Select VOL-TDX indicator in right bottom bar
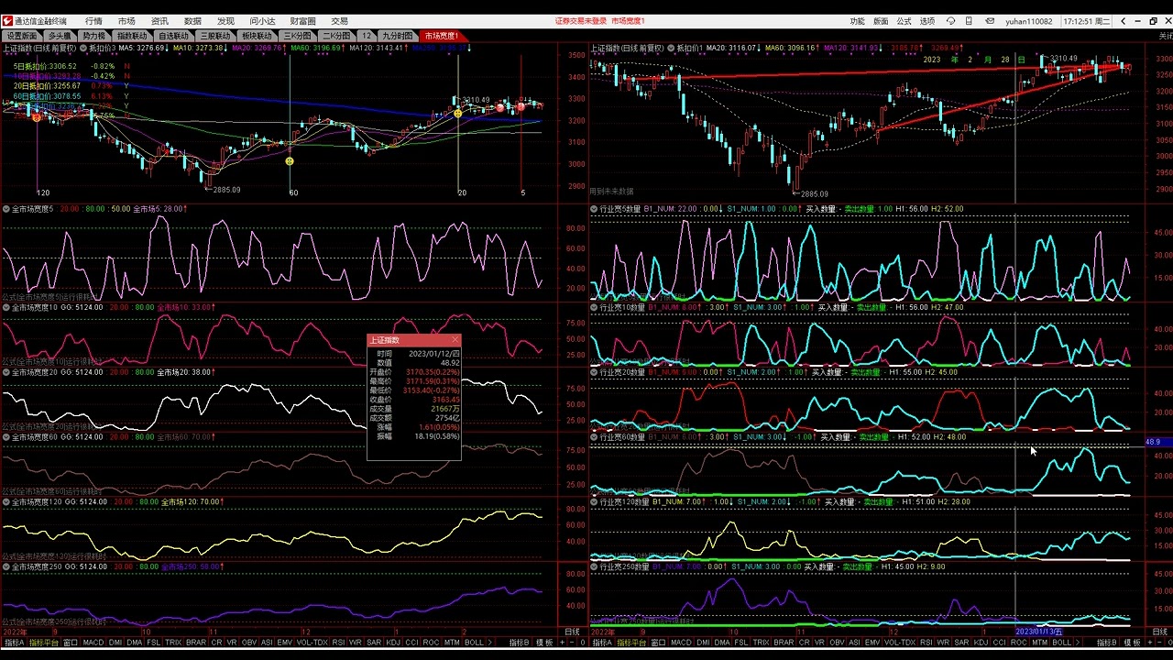This screenshot has width=1173, height=660. tap(899, 643)
